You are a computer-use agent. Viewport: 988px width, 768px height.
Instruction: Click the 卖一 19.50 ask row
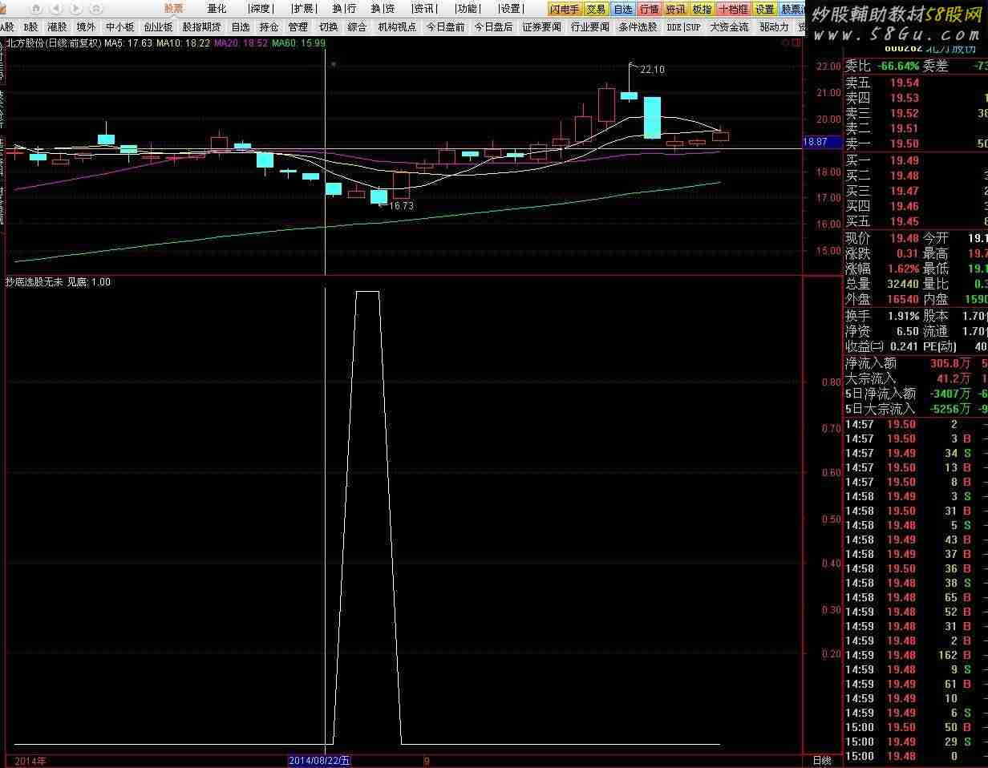tap(916, 143)
